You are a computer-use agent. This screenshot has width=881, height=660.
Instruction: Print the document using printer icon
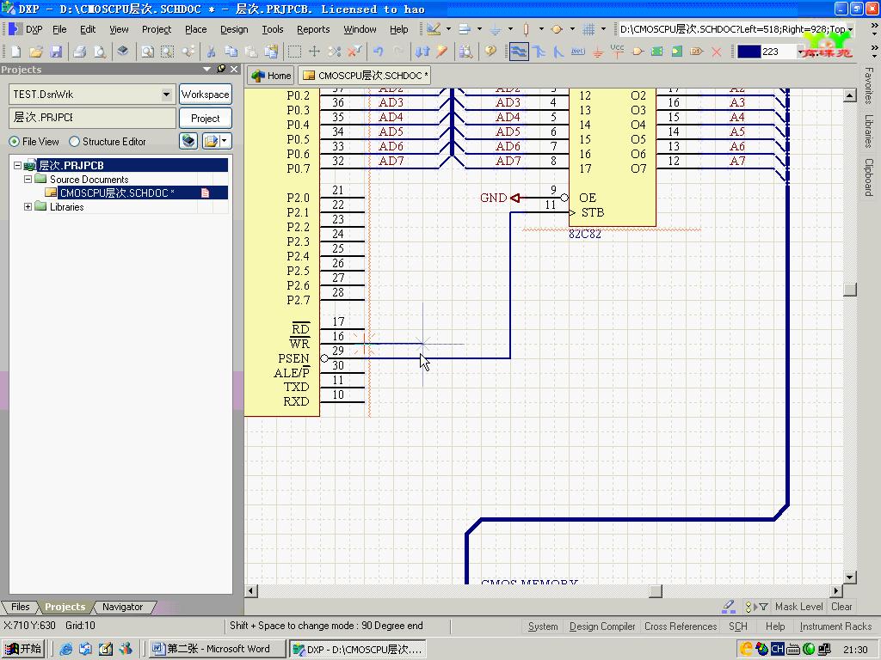(x=80, y=52)
